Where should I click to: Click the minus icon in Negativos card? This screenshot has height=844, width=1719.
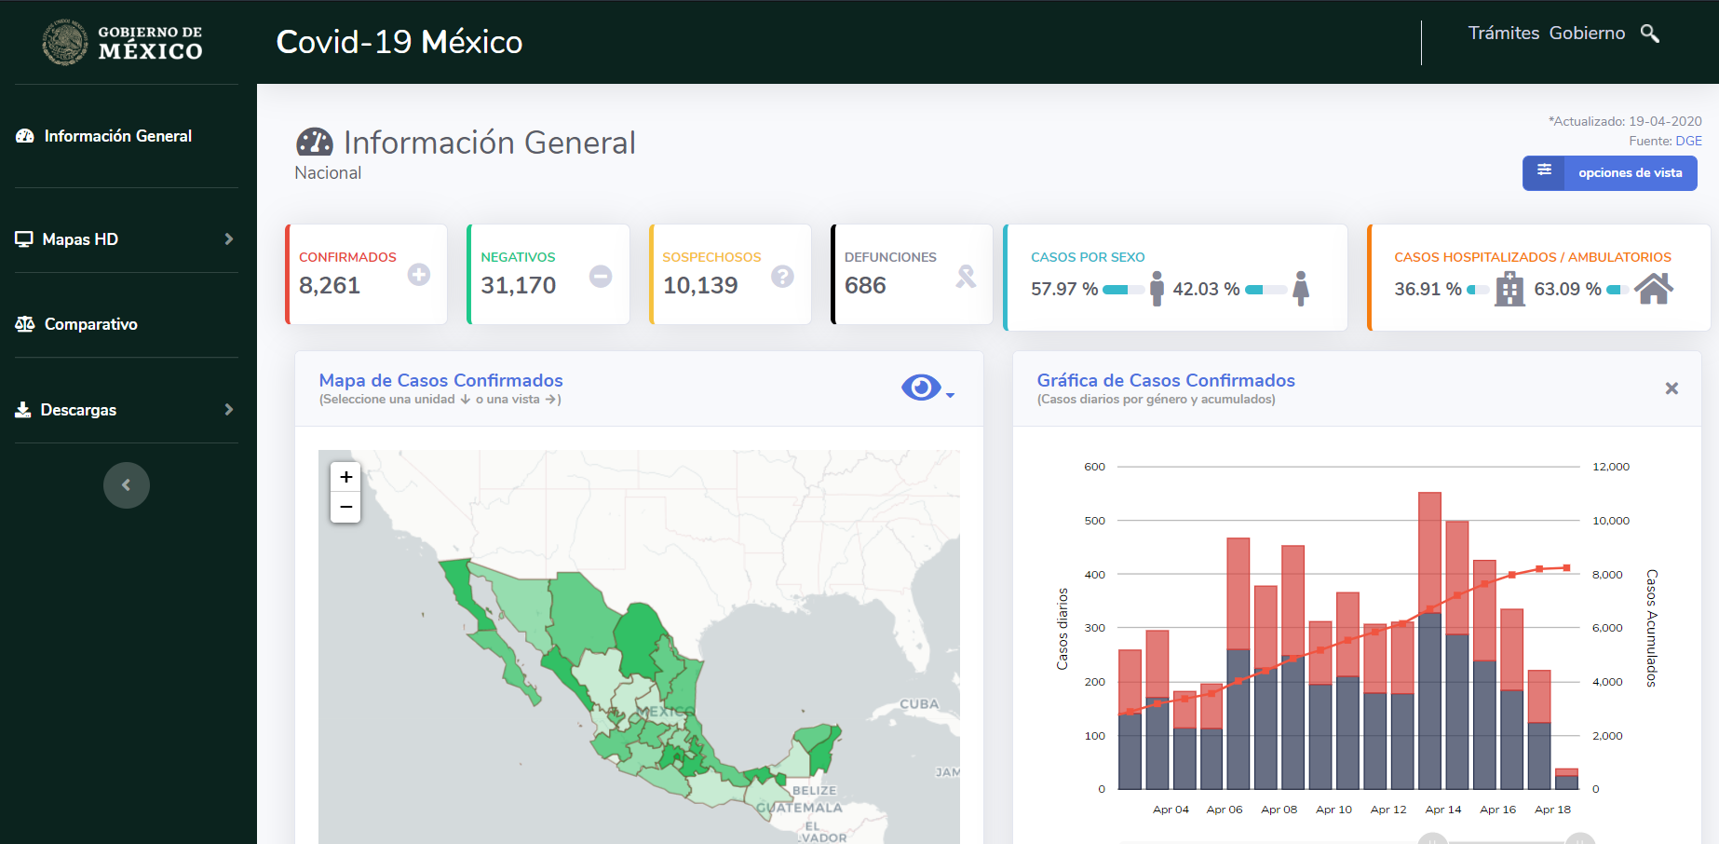[x=601, y=276]
